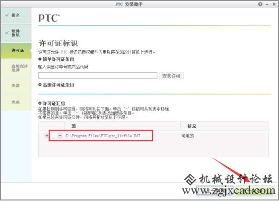Select the 应用程序选择 step in sidebar
This screenshot has width=279, height=201.
click(x=16, y=68)
